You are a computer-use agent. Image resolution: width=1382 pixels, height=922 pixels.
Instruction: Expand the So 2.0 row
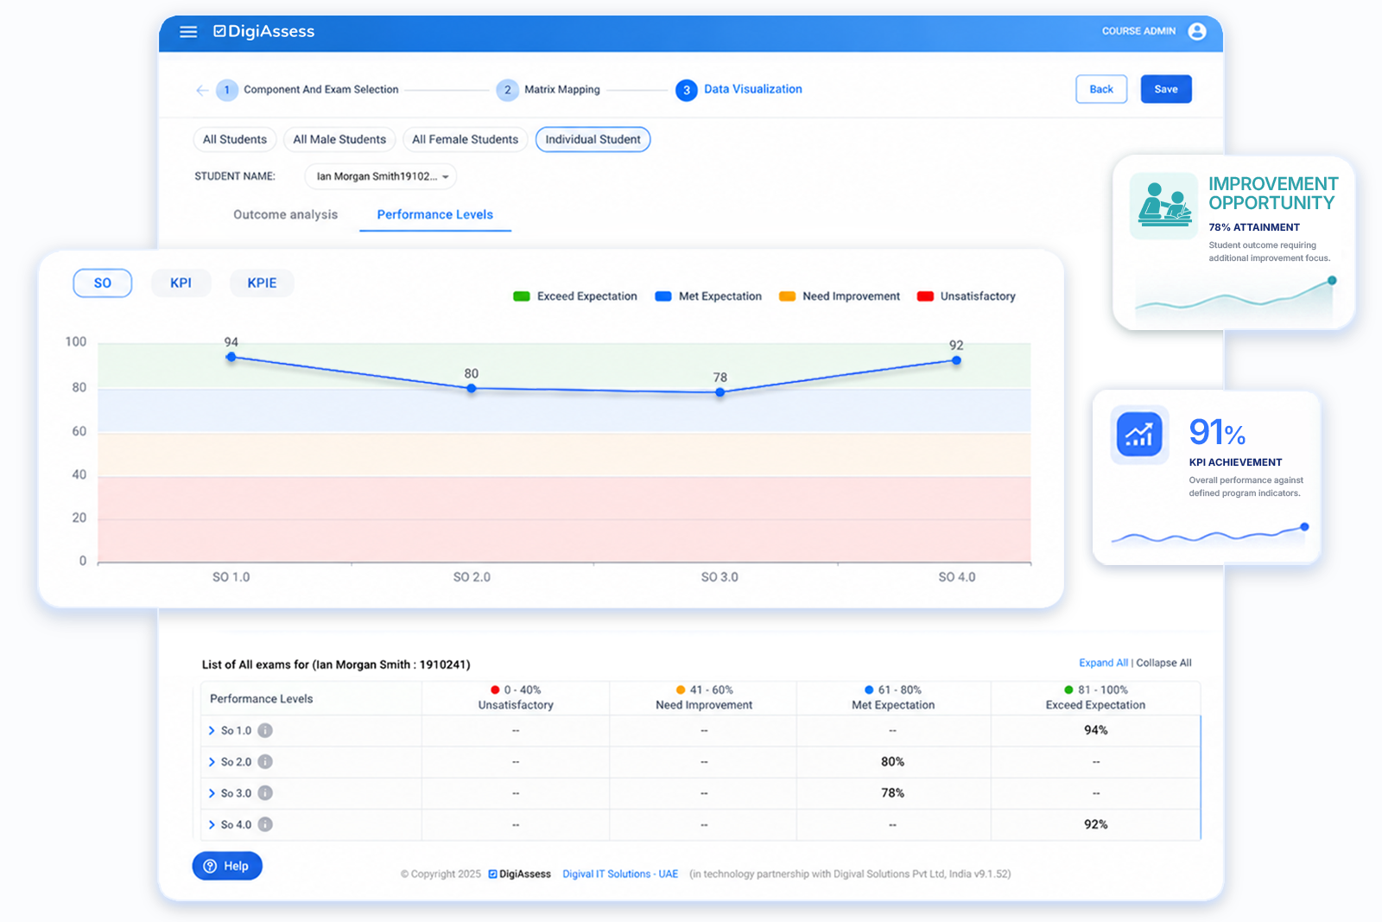[x=212, y=762]
